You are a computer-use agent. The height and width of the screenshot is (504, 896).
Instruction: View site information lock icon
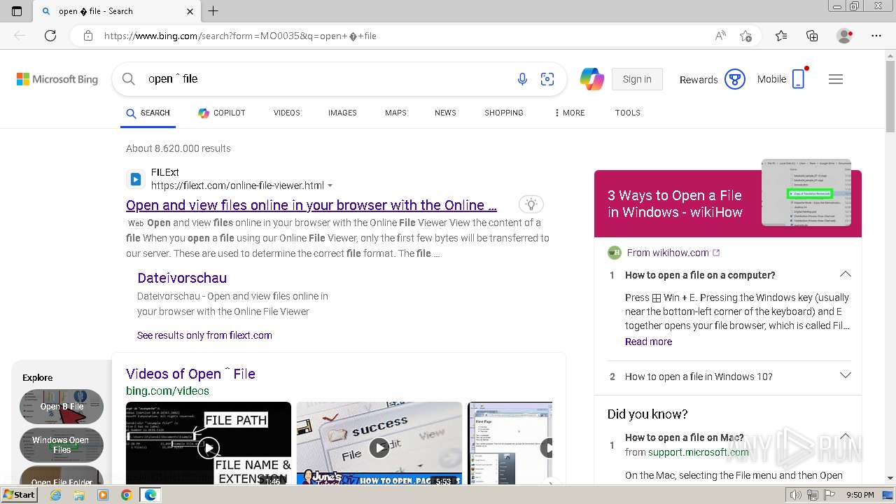[x=87, y=36]
